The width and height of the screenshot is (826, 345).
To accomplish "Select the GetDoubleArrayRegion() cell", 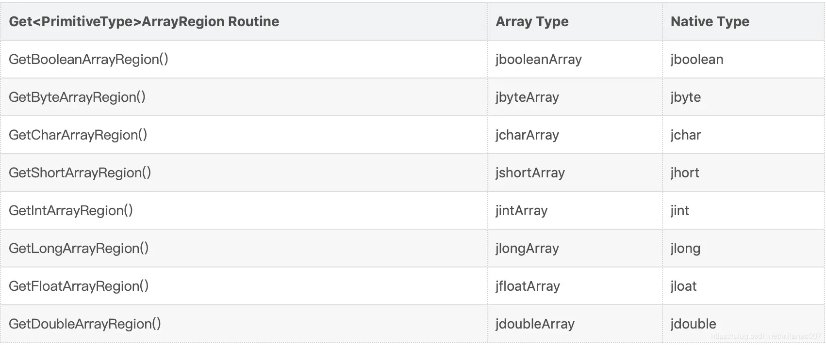I will click(85, 324).
